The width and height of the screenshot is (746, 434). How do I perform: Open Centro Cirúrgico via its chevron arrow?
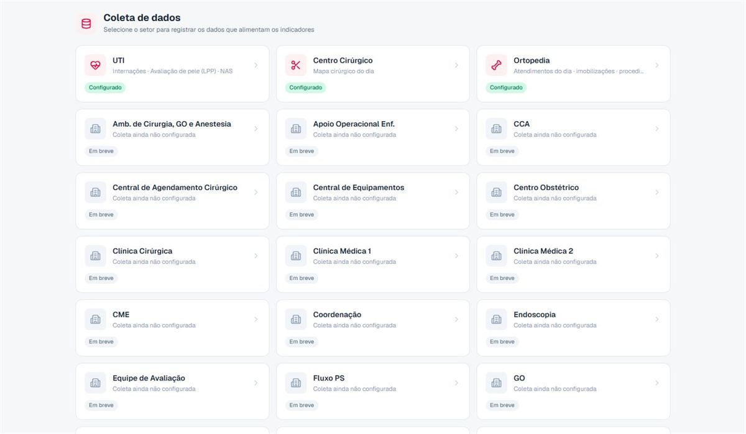point(456,65)
